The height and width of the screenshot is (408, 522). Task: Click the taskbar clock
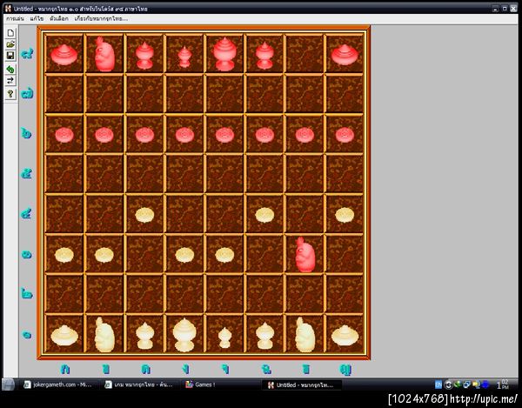point(503,385)
